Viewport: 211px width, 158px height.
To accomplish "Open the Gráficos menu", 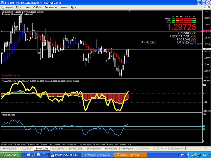I will [37, 7].
